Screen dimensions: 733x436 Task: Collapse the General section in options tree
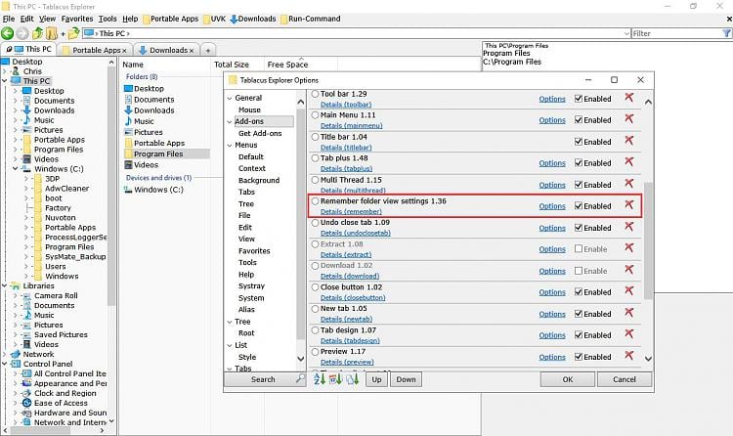230,98
